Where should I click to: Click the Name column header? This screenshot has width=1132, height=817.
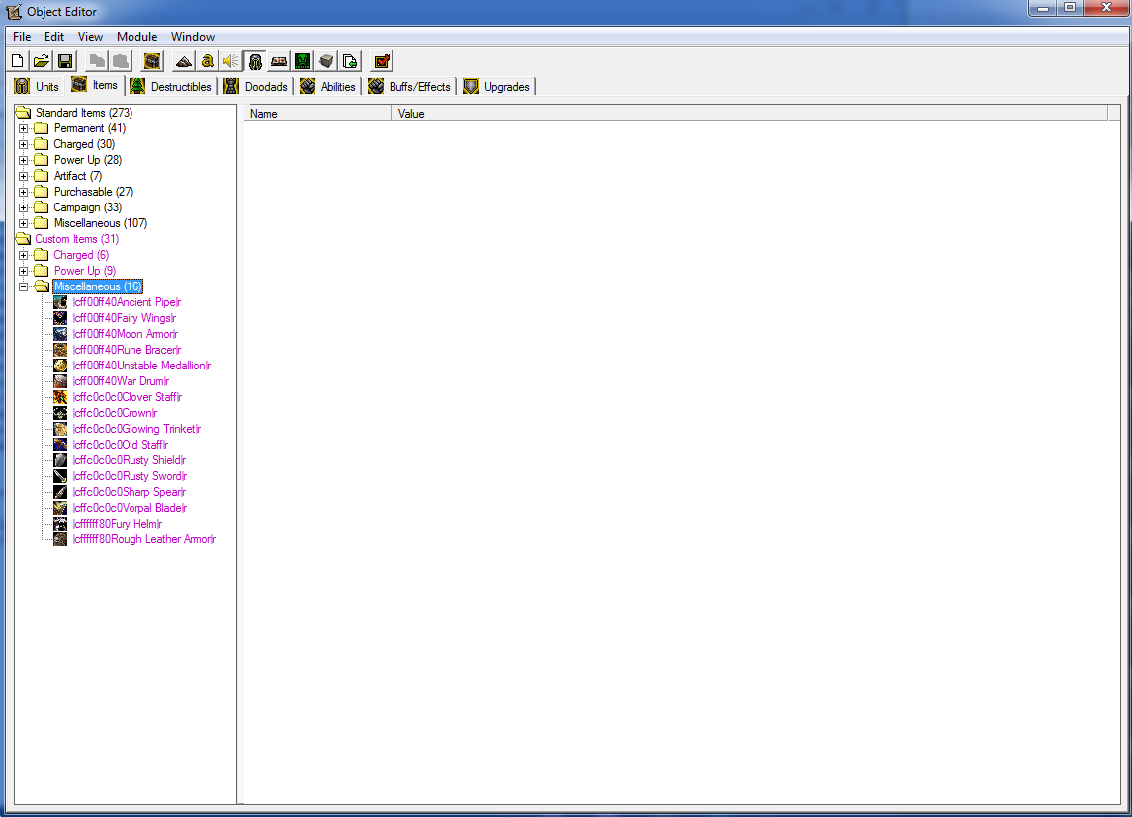pyautogui.click(x=317, y=114)
